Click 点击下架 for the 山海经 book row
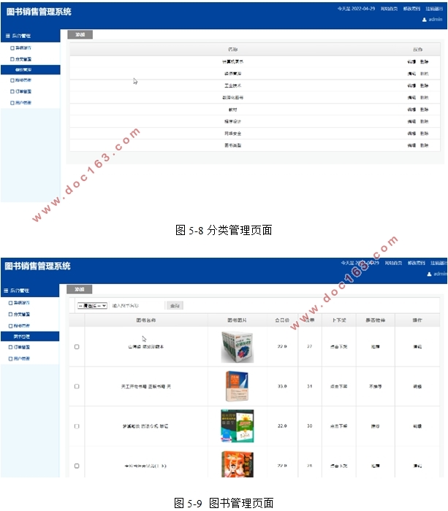Image resolution: width=448 pixels, height=511 pixels. pyautogui.click(x=338, y=347)
